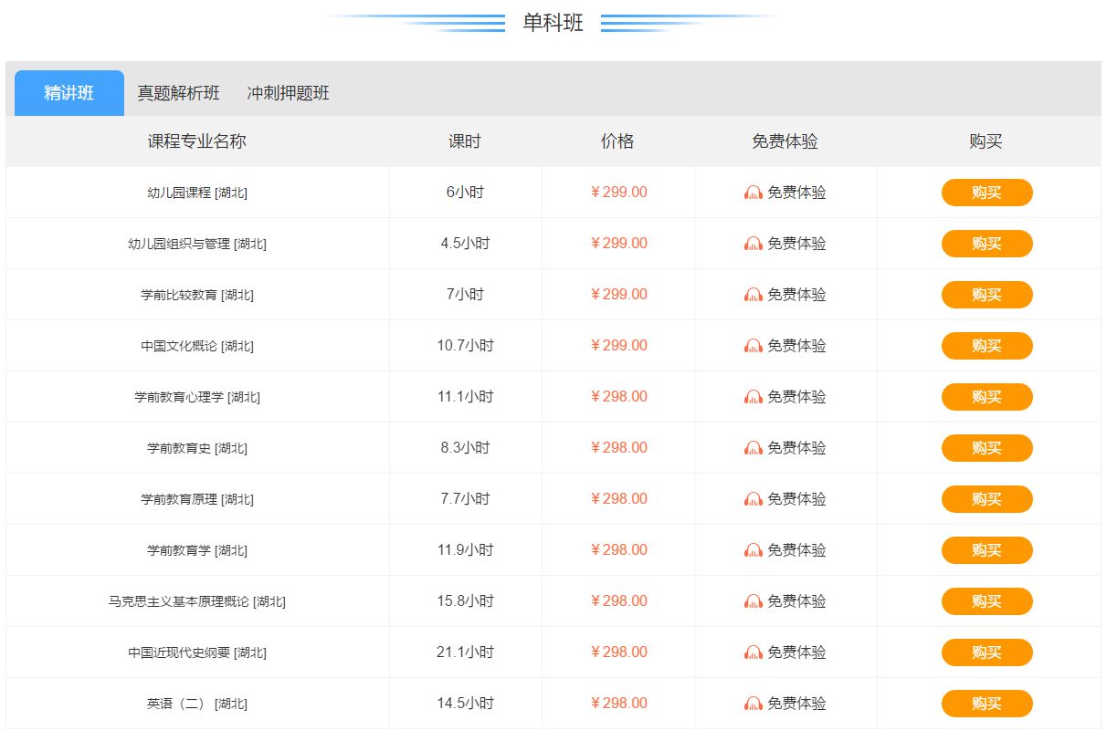Click course name 幼儿园组织与管理 [湖北]

tap(197, 244)
